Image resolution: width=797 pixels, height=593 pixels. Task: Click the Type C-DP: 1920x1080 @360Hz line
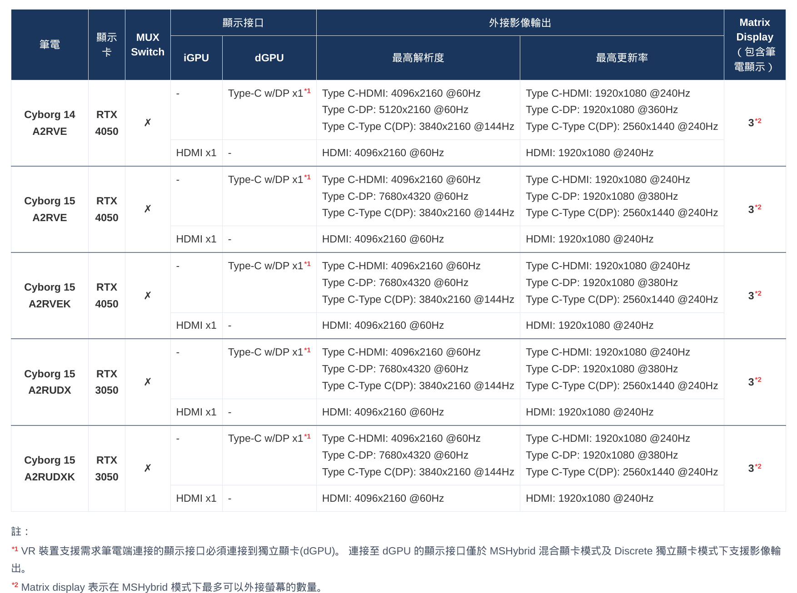pos(602,109)
